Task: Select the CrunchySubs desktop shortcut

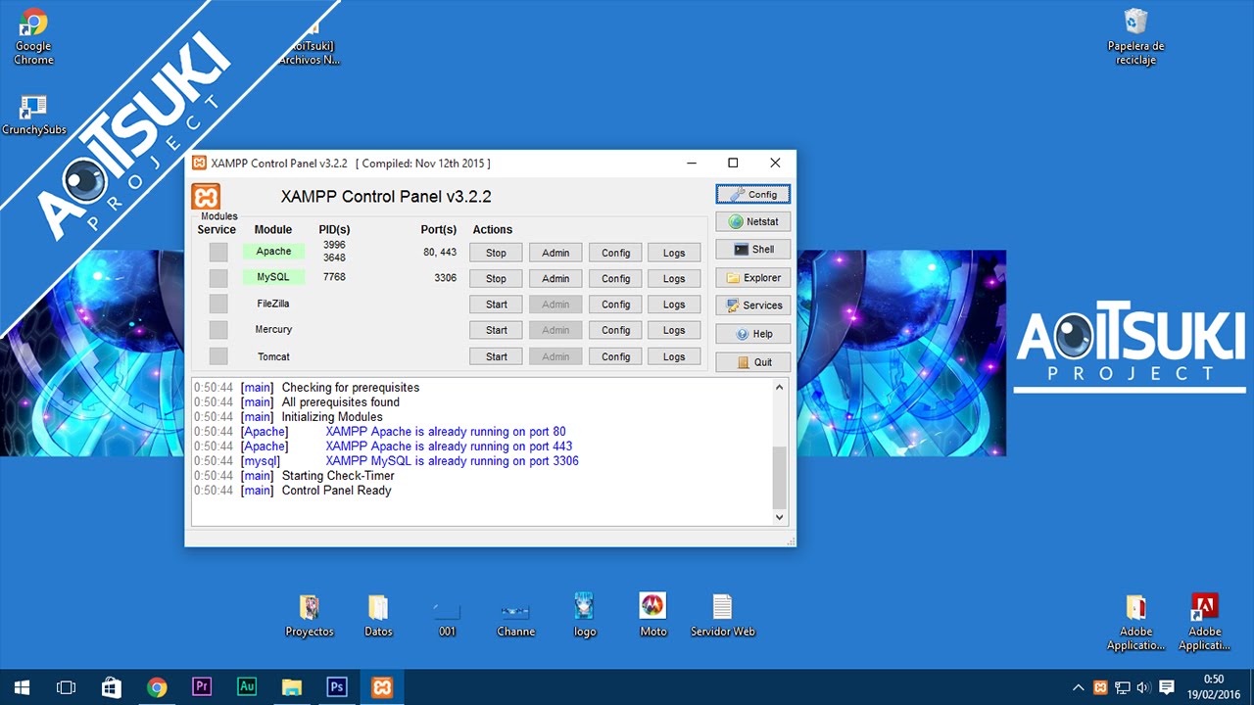Action: click(x=34, y=116)
